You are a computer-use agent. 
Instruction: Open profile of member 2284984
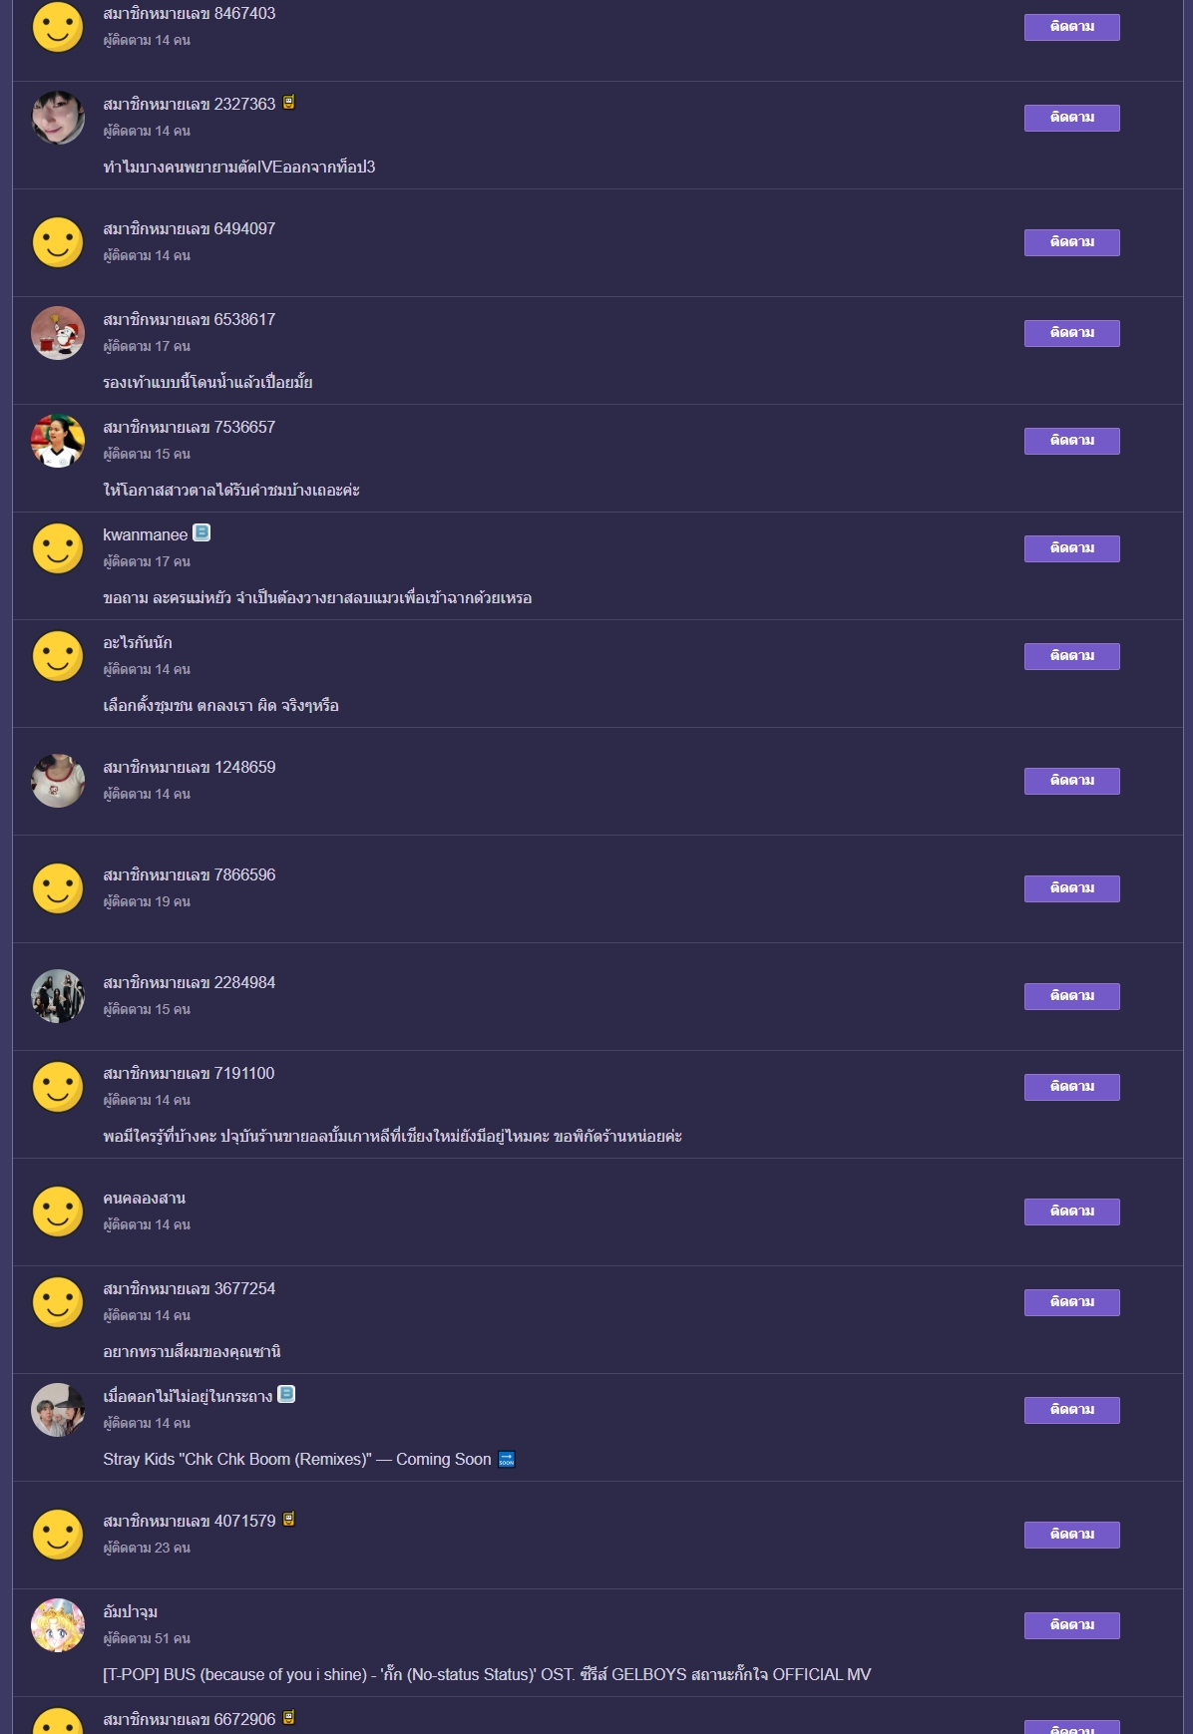pyautogui.click(x=190, y=982)
